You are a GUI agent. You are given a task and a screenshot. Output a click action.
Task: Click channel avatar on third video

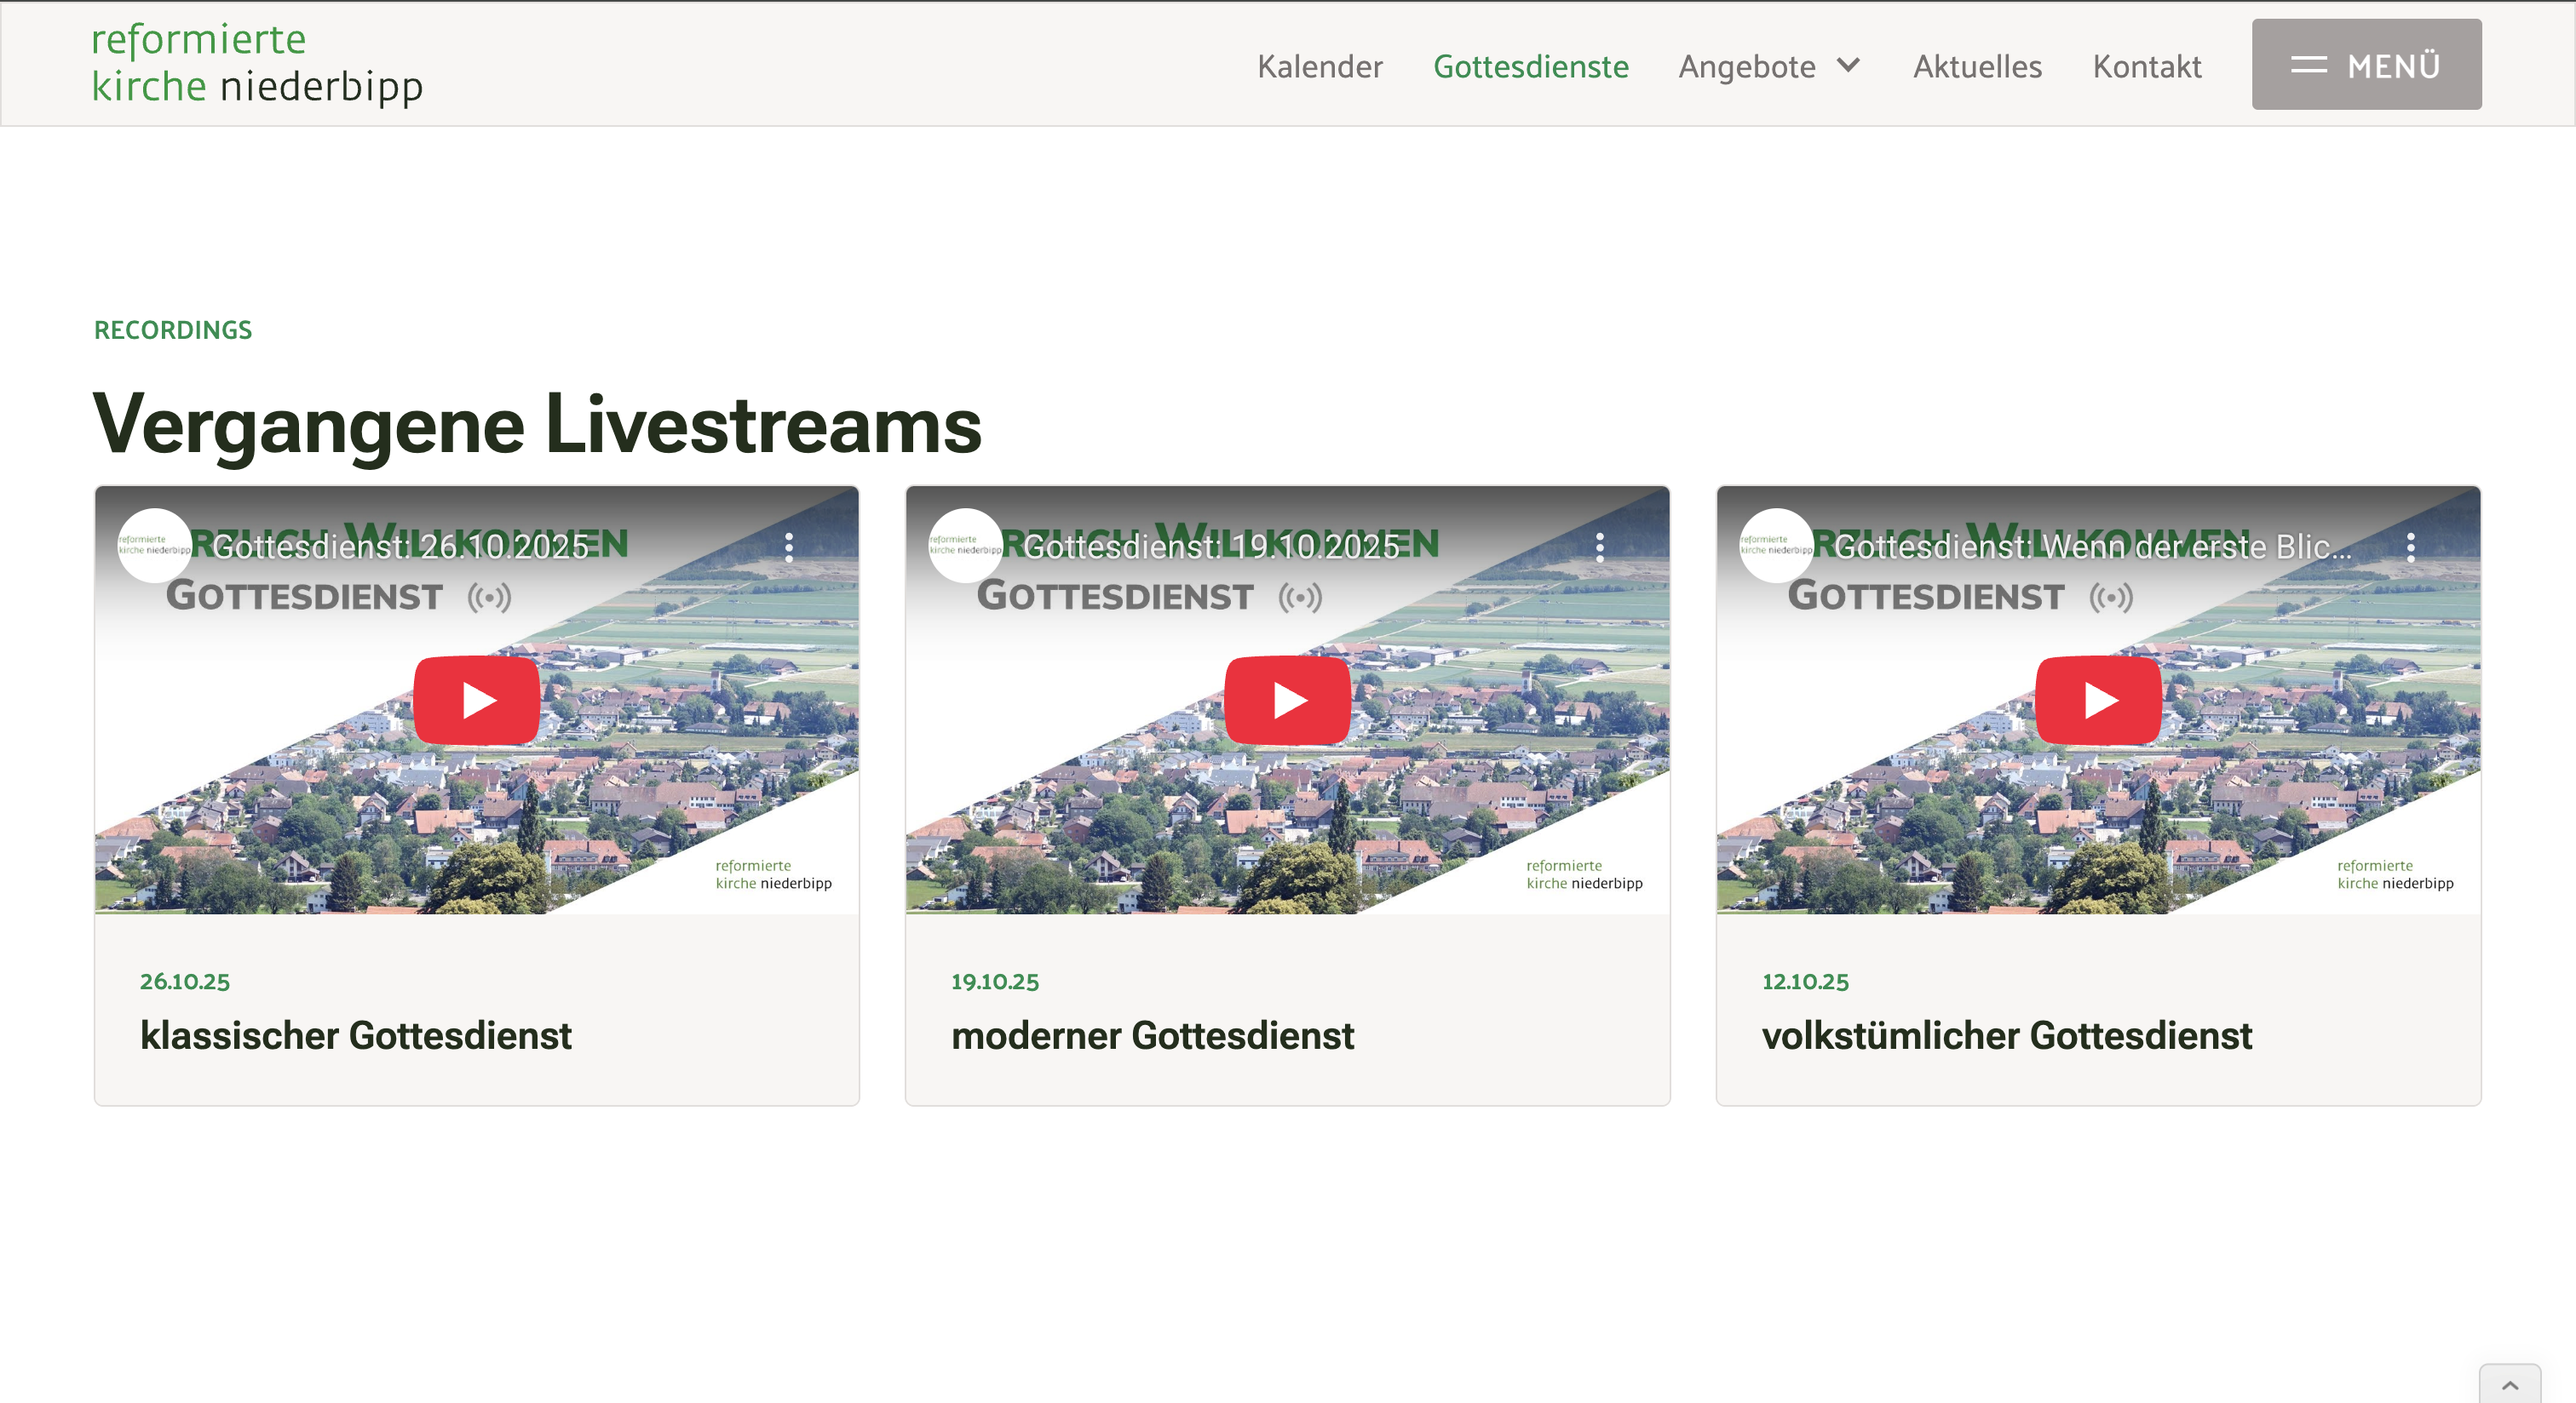[1776, 546]
